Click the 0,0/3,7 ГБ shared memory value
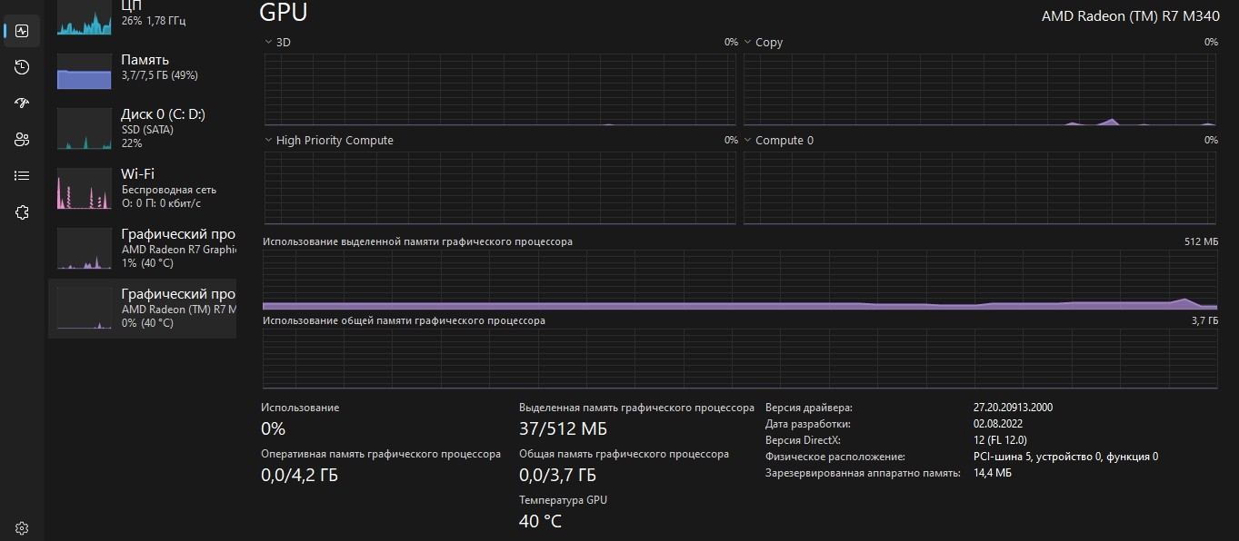Viewport: 1239px width, 541px height. coord(557,475)
